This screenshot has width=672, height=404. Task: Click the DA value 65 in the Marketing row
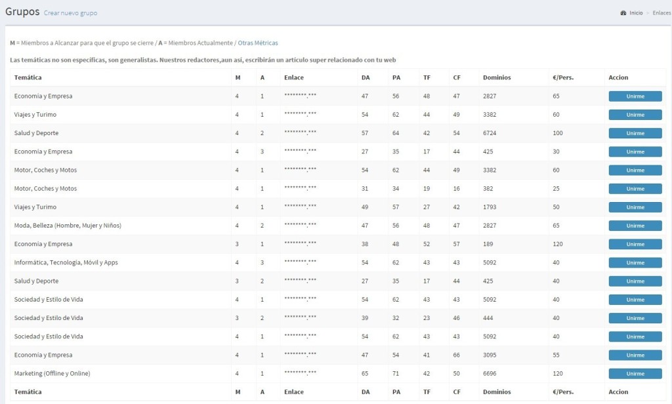pyautogui.click(x=365, y=374)
